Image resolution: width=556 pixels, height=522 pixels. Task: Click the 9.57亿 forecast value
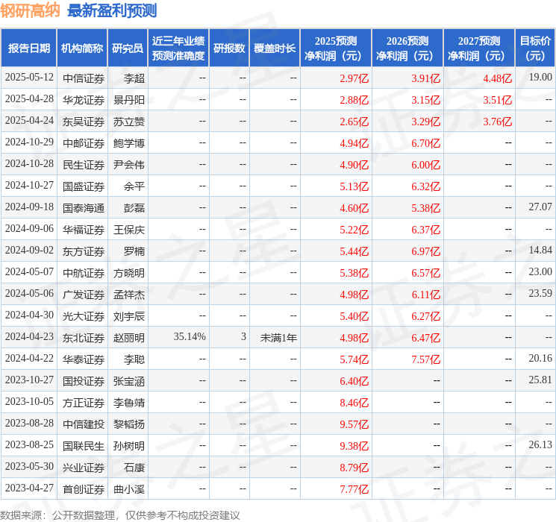point(354,424)
